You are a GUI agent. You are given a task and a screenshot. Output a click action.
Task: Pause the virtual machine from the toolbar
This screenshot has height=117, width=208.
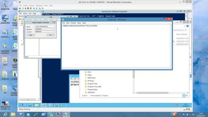(34, 8)
